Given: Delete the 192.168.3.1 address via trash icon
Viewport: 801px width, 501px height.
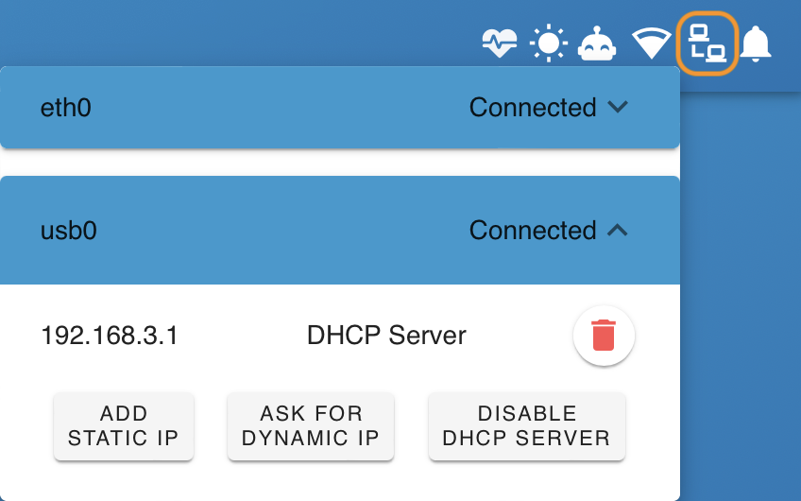Looking at the screenshot, I should (x=605, y=335).
